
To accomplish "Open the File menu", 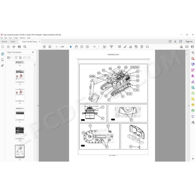I will (x=2, y=38).
